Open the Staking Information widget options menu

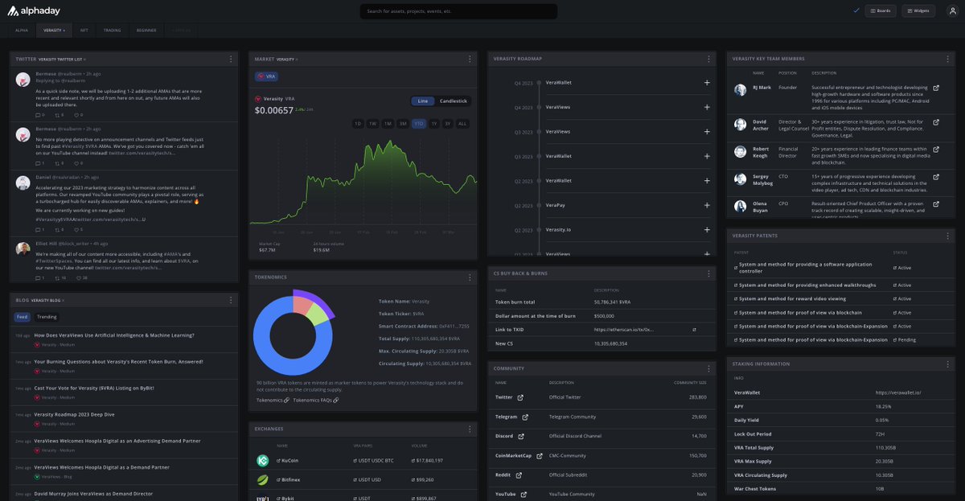(x=948, y=363)
